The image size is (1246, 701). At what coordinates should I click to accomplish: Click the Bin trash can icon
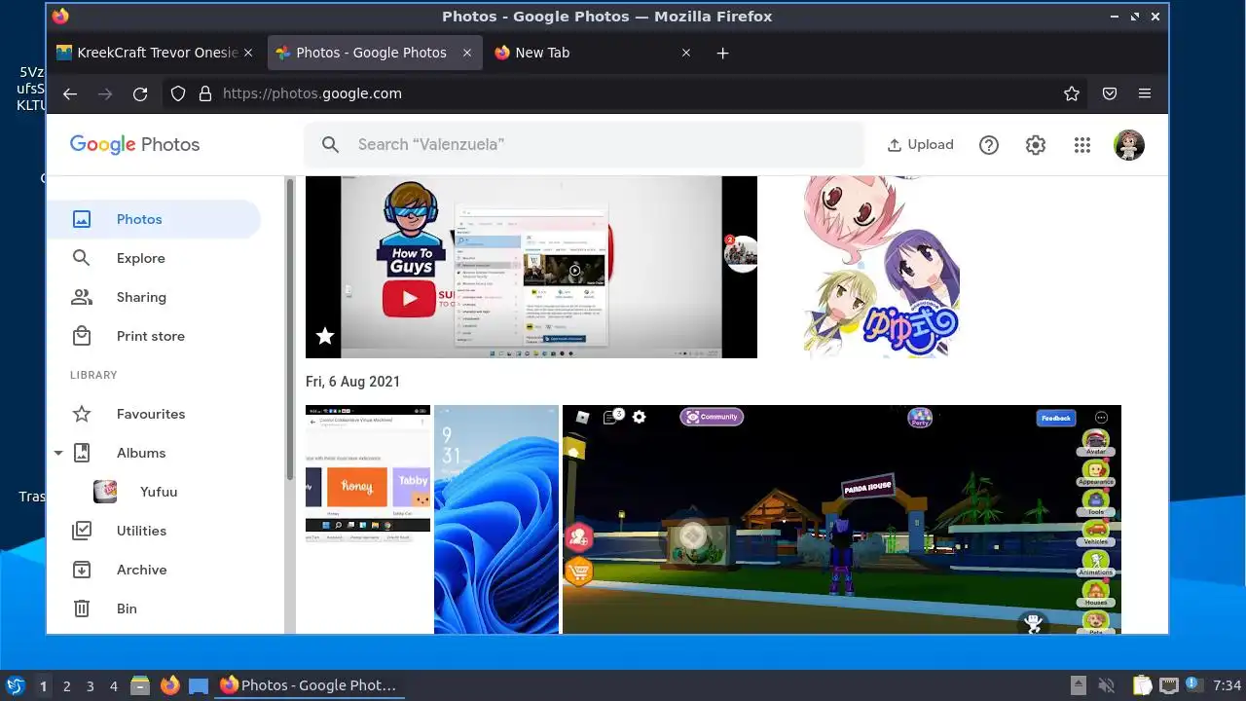[82, 609]
